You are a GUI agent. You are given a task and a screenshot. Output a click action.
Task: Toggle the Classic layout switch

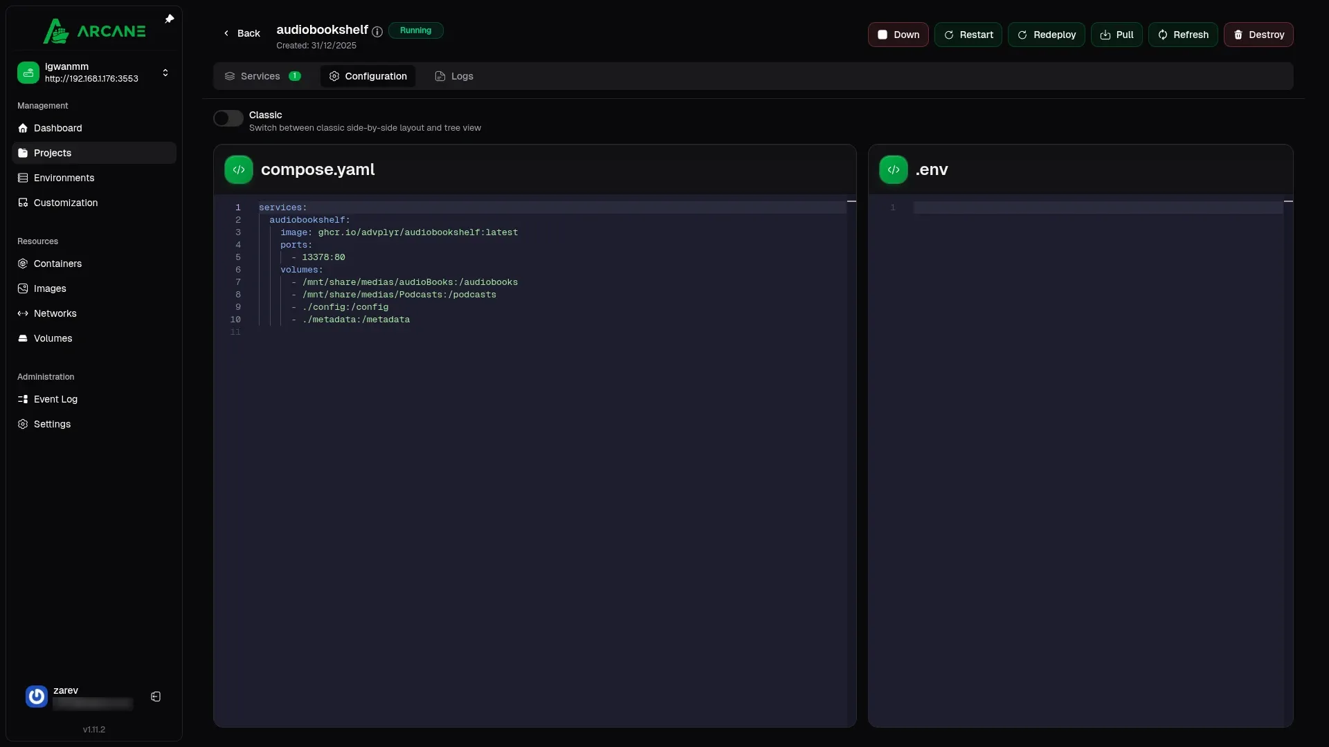click(228, 118)
